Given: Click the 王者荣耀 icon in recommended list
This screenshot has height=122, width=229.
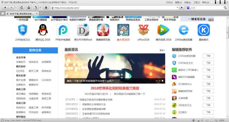Looking at the screenshot, I should [174, 98].
